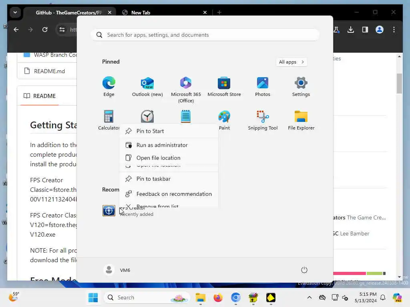This screenshot has width=410, height=307.
Task: Click the taskbar Search box
Action: click(147, 297)
